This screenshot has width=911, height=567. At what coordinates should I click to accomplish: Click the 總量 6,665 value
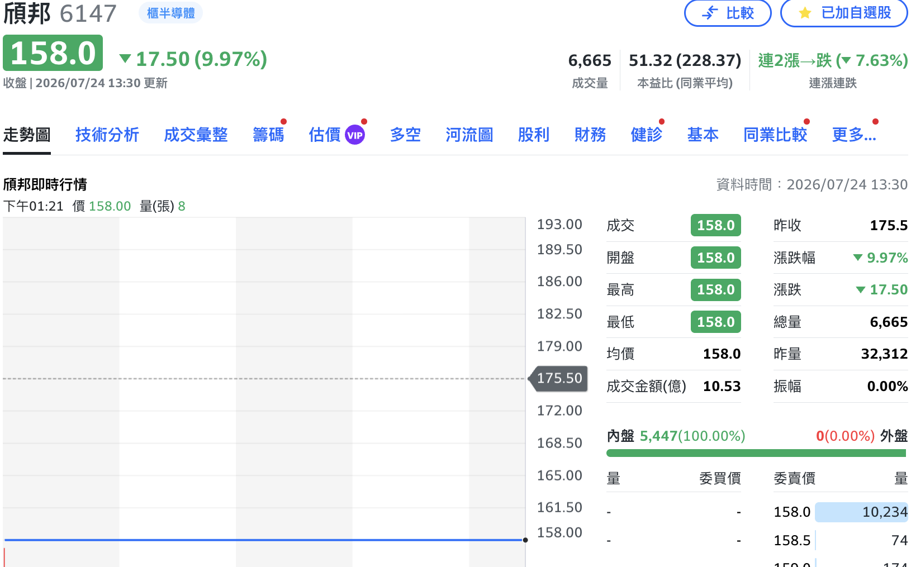pos(889,322)
